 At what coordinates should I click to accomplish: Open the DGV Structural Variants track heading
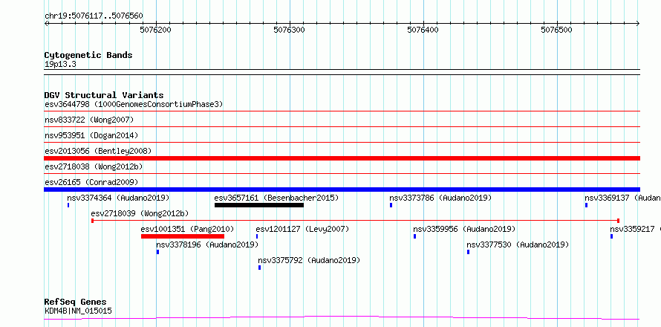pos(104,95)
